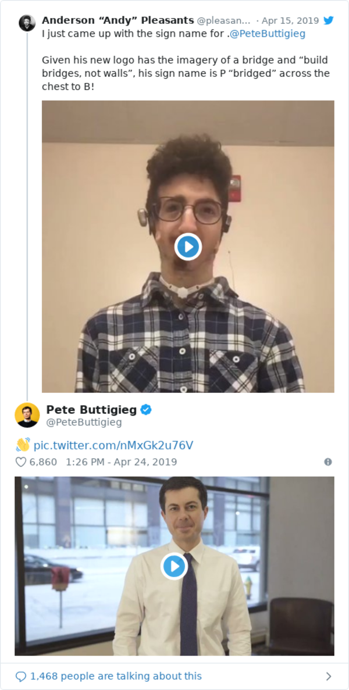This screenshot has width=349, height=690.
Task: Click the 1:26 PM - Apr 24, 2019 timestamp
Action: tap(121, 462)
